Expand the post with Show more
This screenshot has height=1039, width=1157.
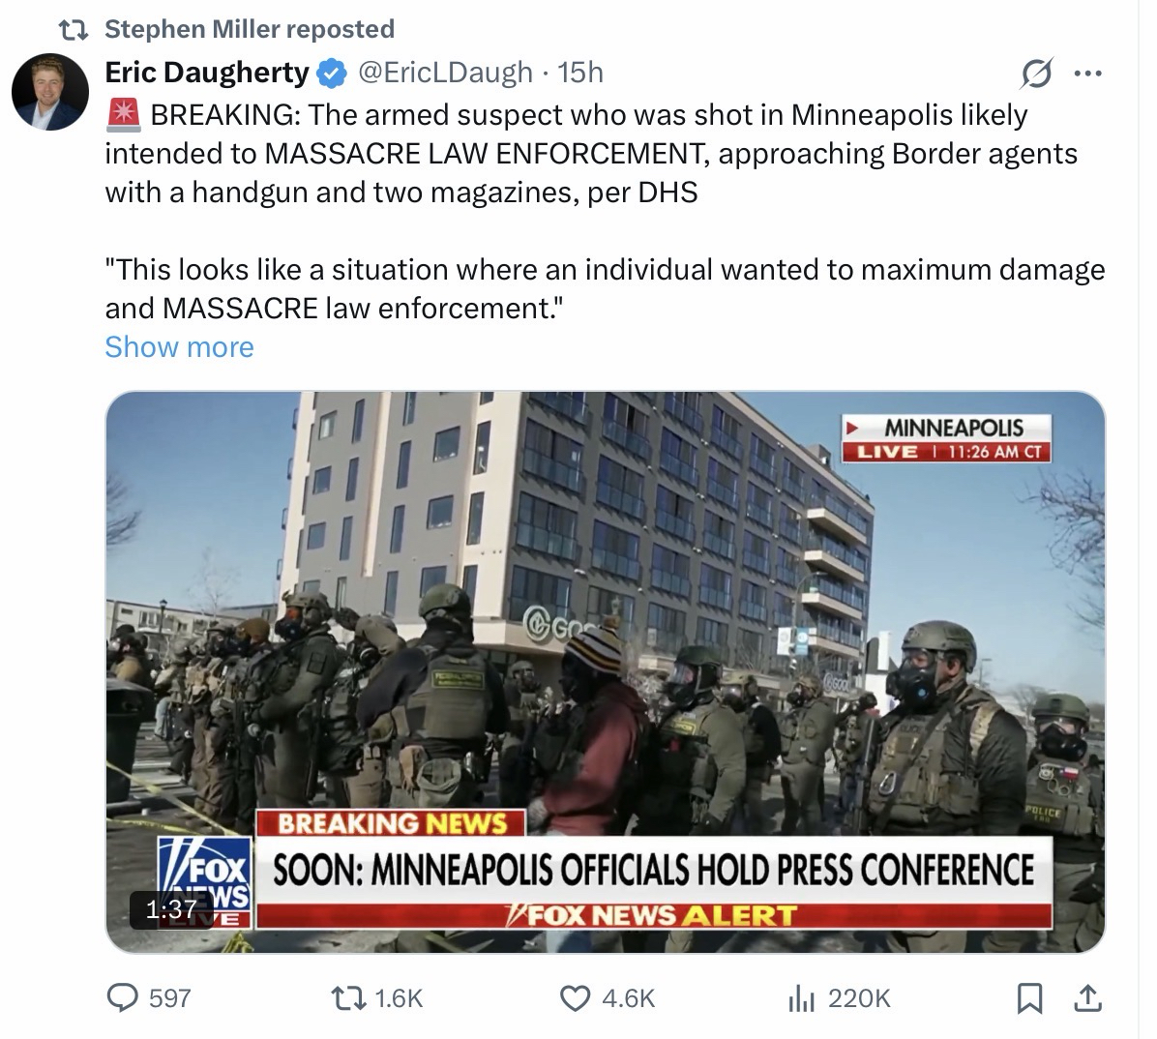(179, 347)
